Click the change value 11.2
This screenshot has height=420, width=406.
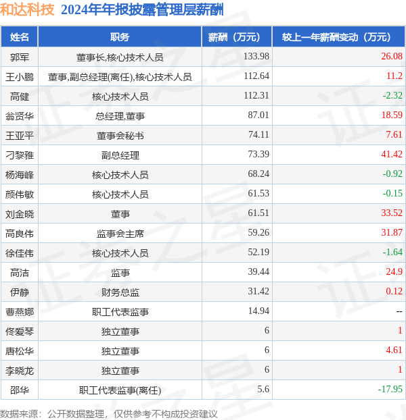(x=394, y=76)
